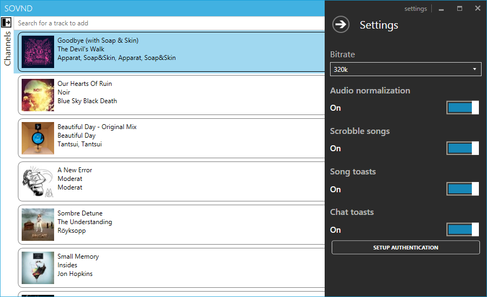Viewport: 487px width, 297px height.
Task: Turn off Song toasts switch
Action: click(462, 189)
